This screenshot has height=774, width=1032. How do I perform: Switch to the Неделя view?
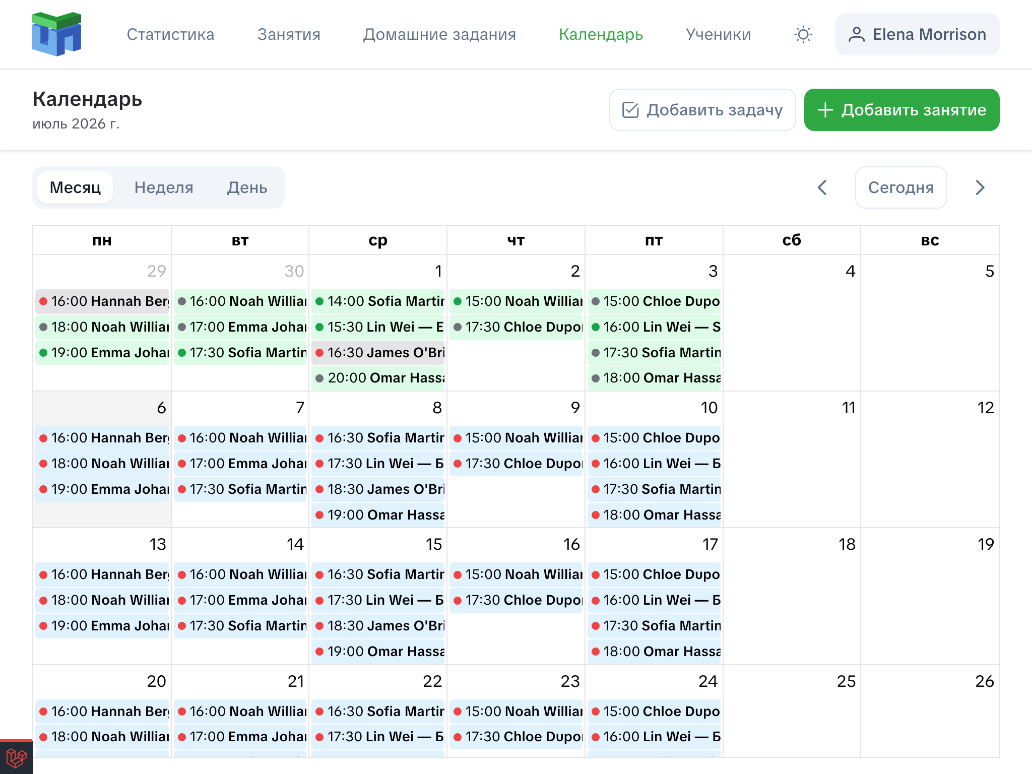[x=164, y=187]
